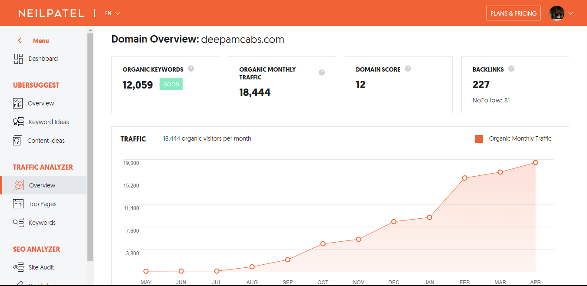Click the MAR data point on chart
Viewport: 587px width, 286px height.
tap(500, 172)
